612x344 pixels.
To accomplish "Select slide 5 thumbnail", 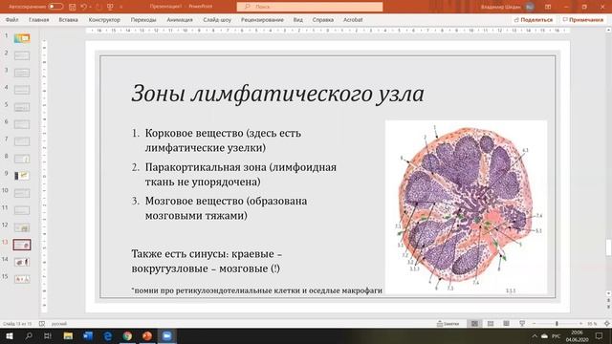I will click(x=22, y=107).
